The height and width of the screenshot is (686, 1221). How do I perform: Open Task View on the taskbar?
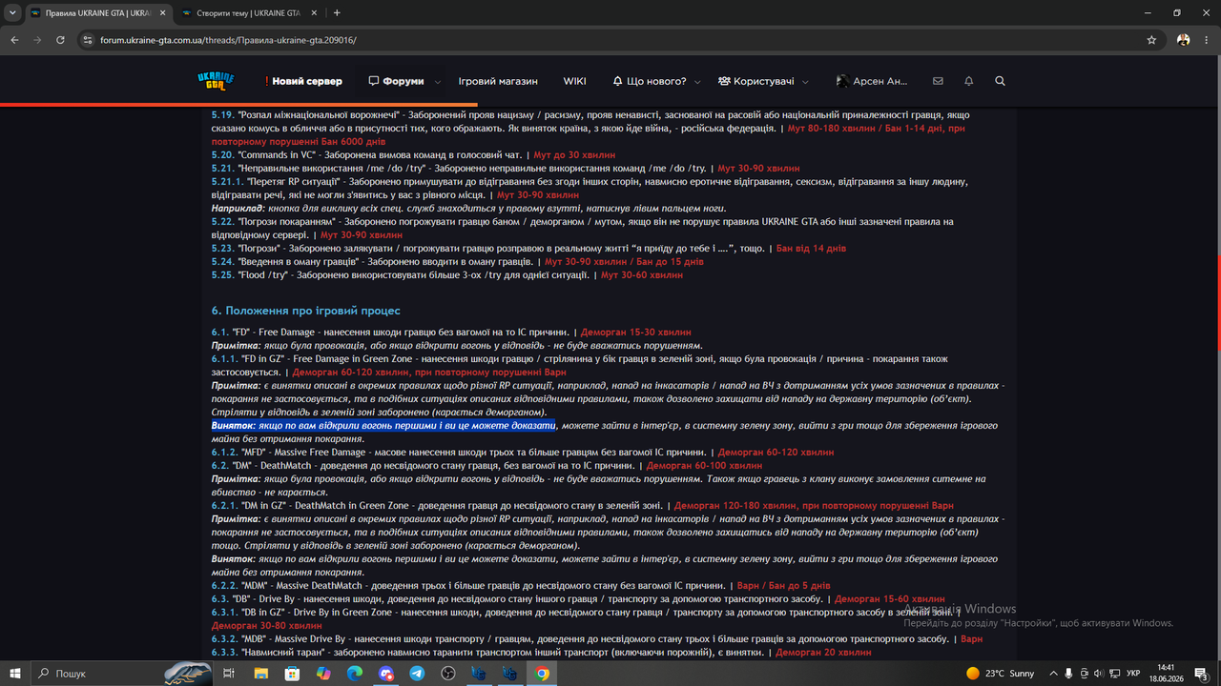[229, 673]
